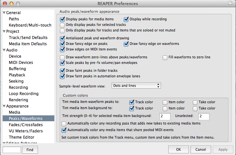Check Take color for item background tint
Viewport: 236px width, 155px height.
tap(195, 108)
